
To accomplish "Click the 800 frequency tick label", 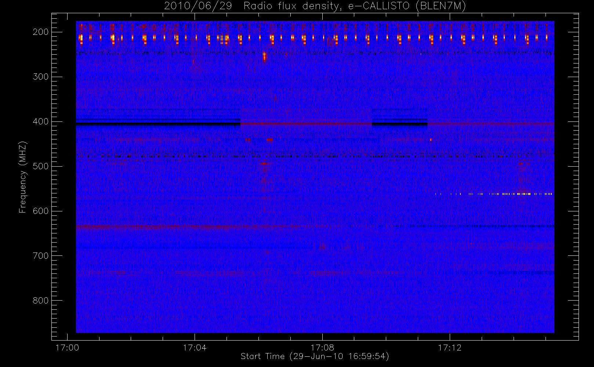I will [41, 301].
